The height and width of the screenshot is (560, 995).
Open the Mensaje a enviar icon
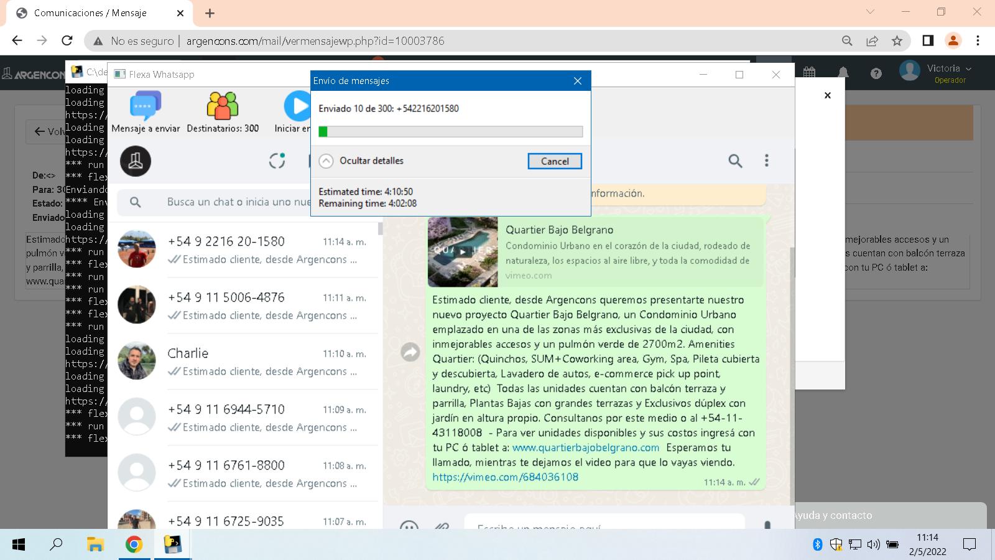pyautogui.click(x=146, y=112)
